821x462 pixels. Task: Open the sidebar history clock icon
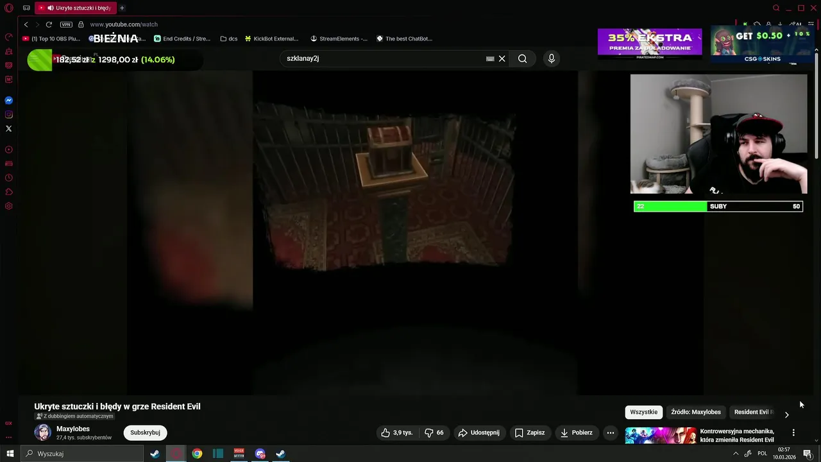[9, 178]
